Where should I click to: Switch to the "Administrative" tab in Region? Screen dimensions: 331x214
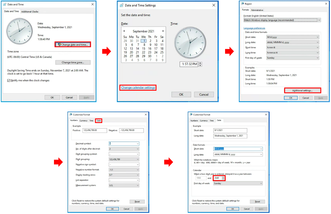[257, 10]
